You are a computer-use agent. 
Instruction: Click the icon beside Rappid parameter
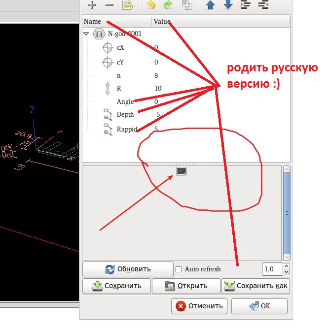108,130
